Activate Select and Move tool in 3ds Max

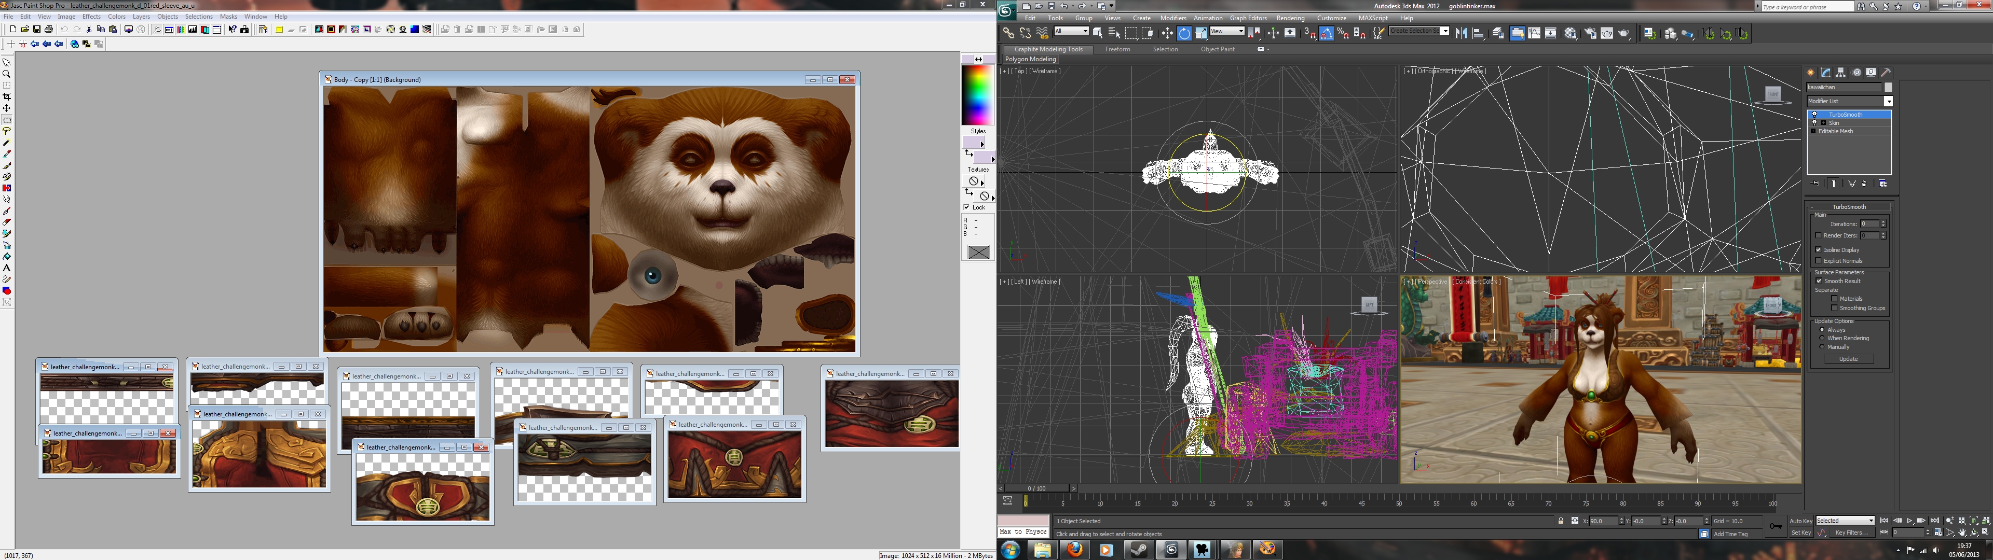click(x=1167, y=33)
